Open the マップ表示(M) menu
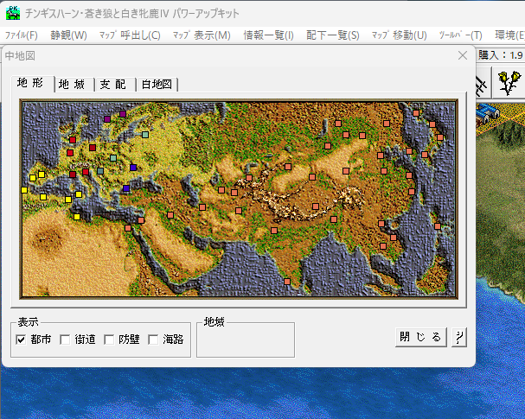 [x=202, y=35]
